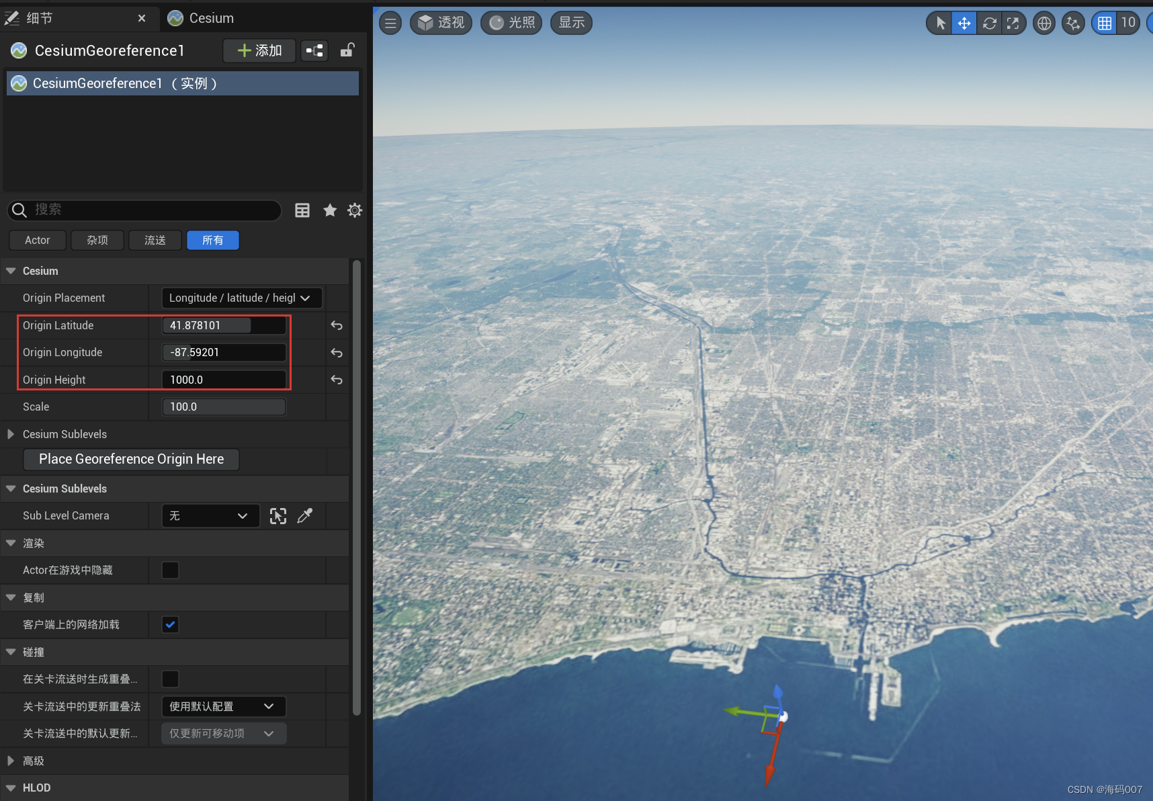Open grid snap value 10

[x=1128, y=23]
